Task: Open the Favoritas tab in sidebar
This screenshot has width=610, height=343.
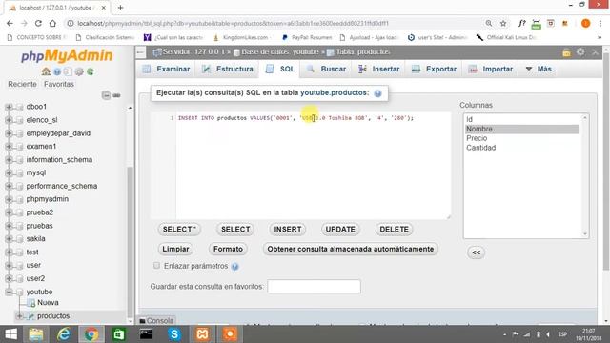Action: point(59,84)
